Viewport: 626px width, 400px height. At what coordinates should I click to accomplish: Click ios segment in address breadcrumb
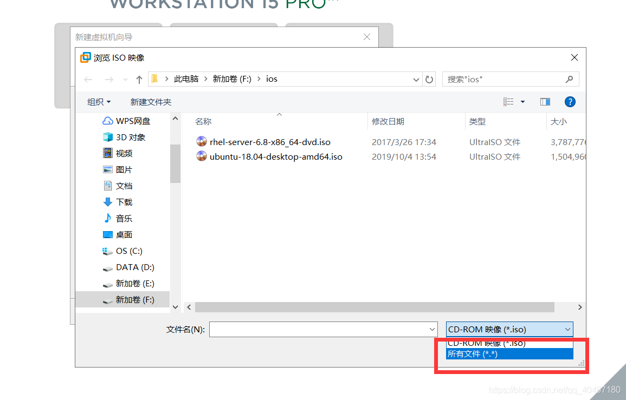point(272,79)
